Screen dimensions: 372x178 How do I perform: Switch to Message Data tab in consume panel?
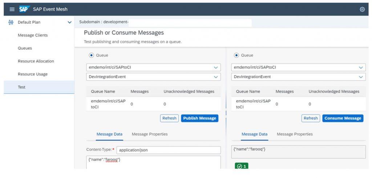[x=254, y=134]
